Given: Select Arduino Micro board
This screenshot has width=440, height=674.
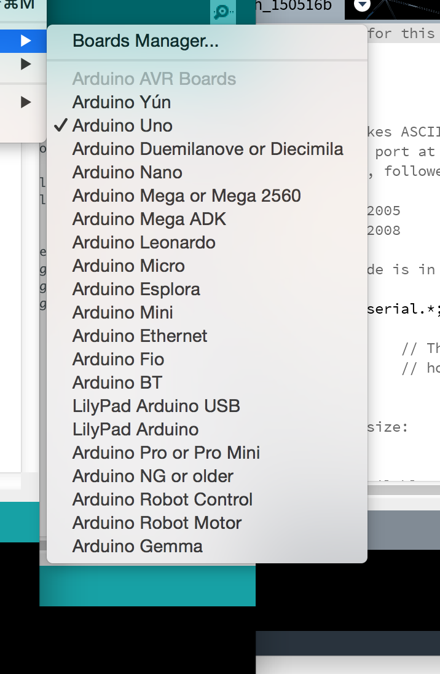Looking at the screenshot, I should [x=206, y=266].
